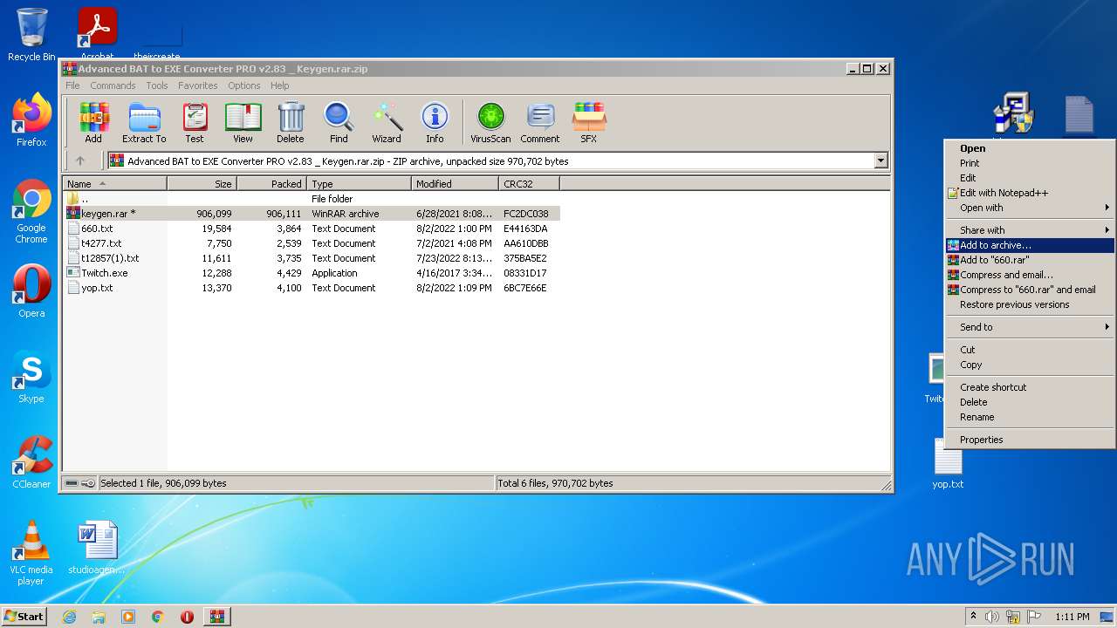Open VLC media player desktop icon
The image size is (1117, 628).
[31, 553]
